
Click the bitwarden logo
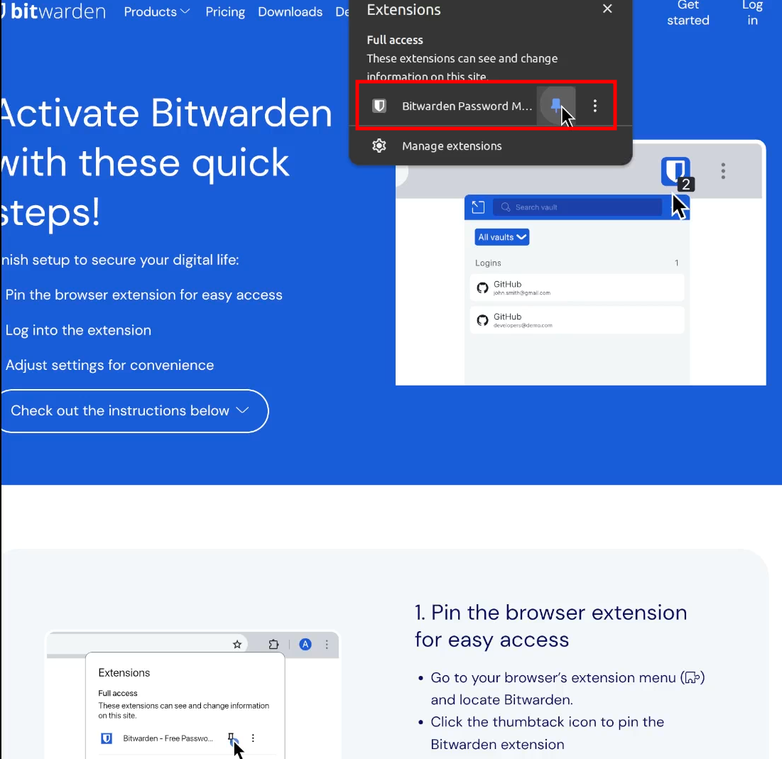coord(54,11)
